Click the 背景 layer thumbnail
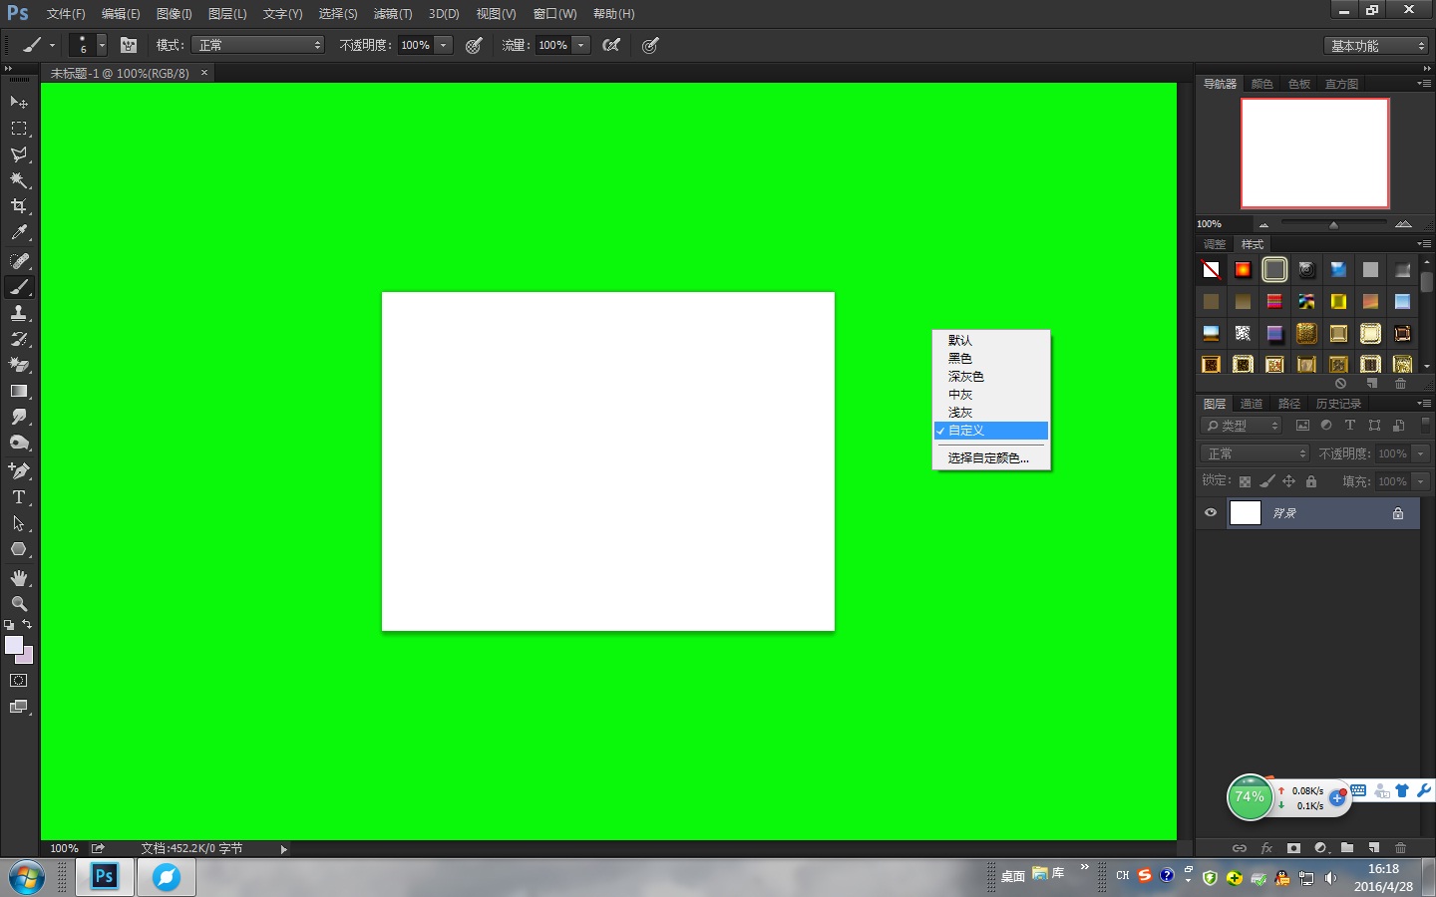Image resolution: width=1436 pixels, height=897 pixels. (1245, 513)
